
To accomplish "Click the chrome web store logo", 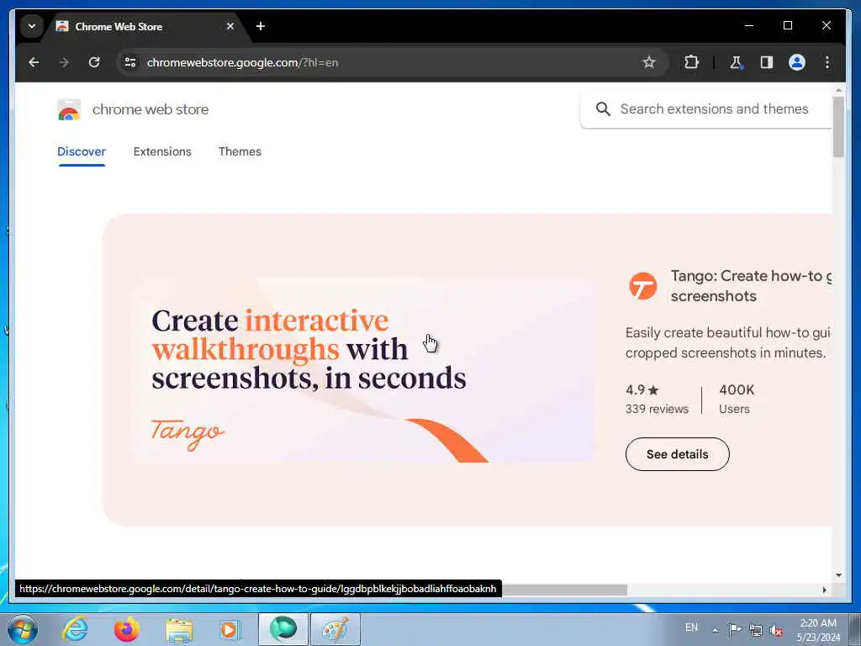I will 133,109.
